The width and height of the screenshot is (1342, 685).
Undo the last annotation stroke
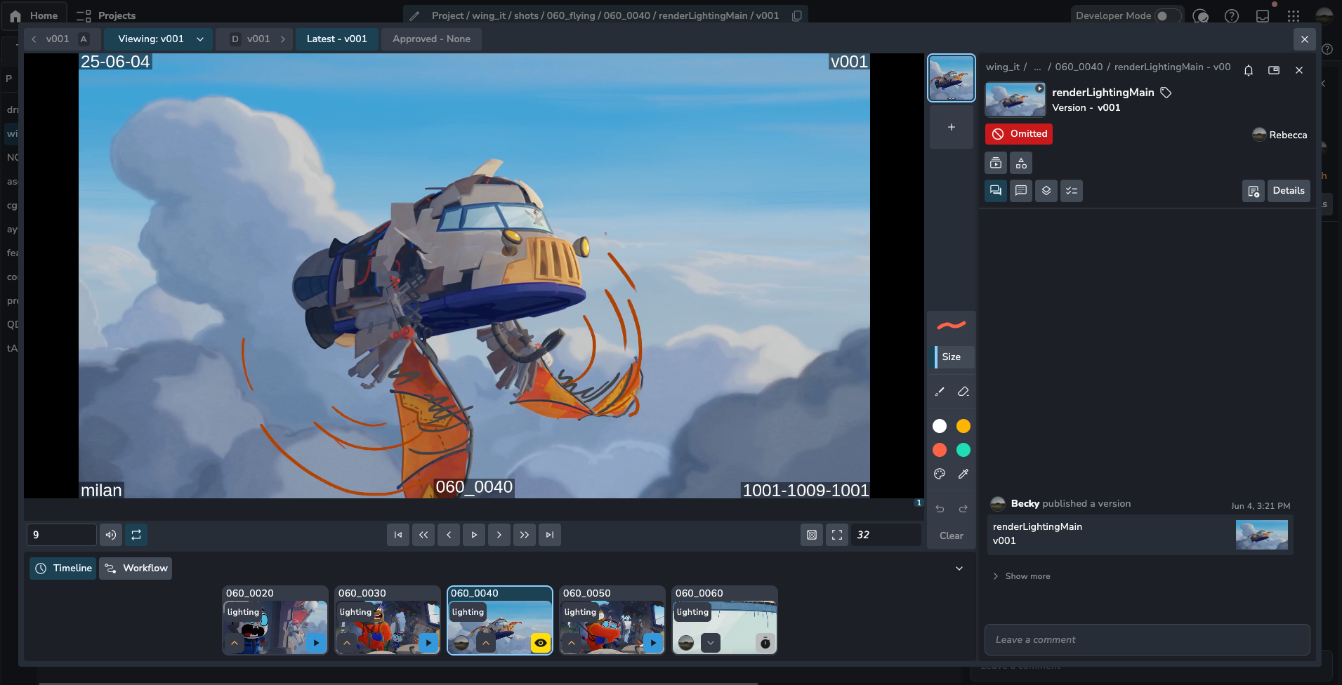[940, 509]
